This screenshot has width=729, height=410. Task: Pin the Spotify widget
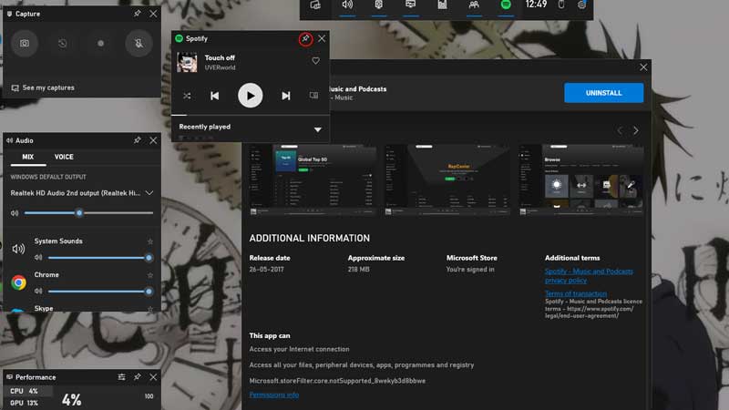(x=305, y=39)
